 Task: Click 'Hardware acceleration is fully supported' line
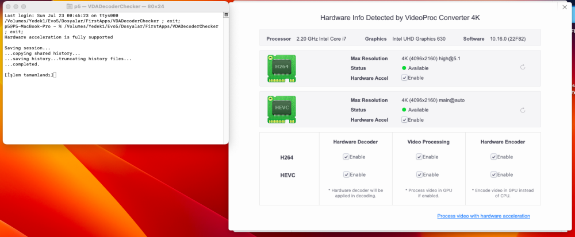(x=59, y=37)
